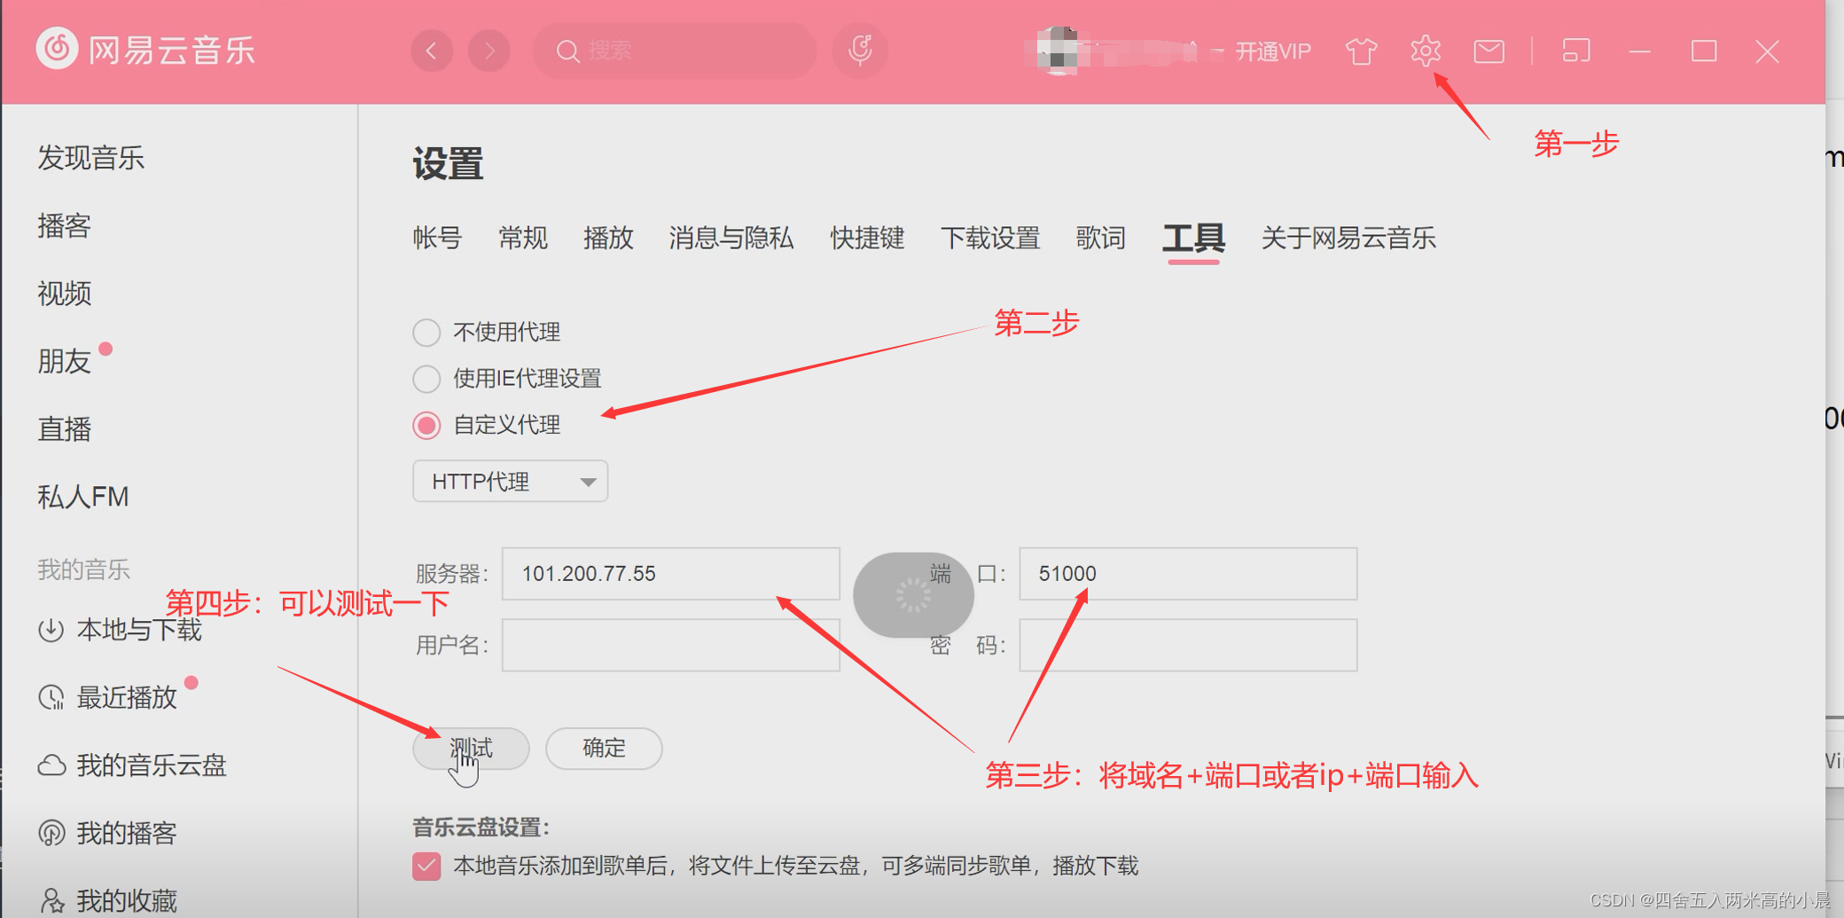Open 视频 in the sidebar
Screen dimensions: 1844x918
pyautogui.click(x=64, y=293)
